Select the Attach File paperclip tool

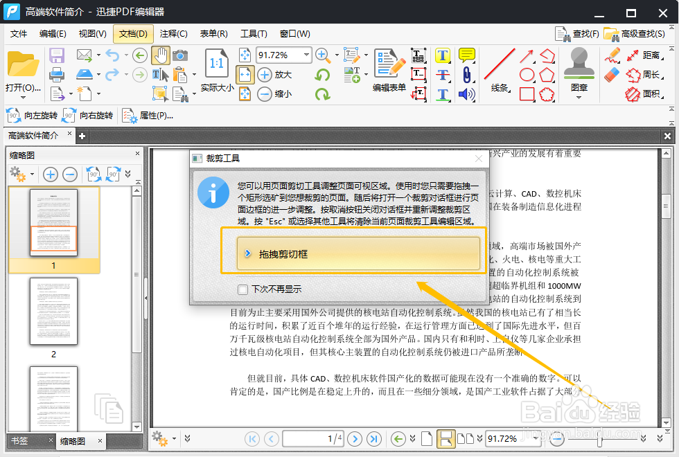pyautogui.click(x=466, y=75)
